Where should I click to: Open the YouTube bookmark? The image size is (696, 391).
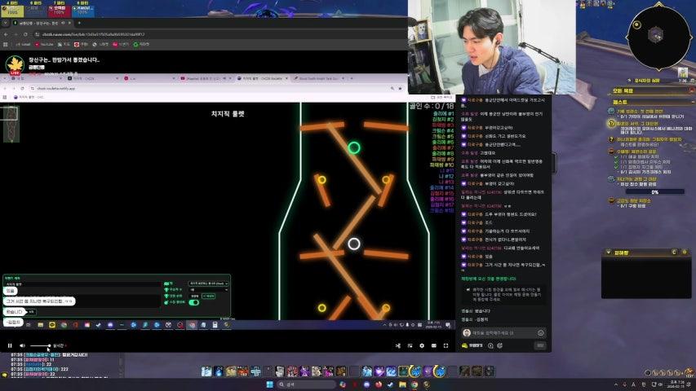(44, 44)
